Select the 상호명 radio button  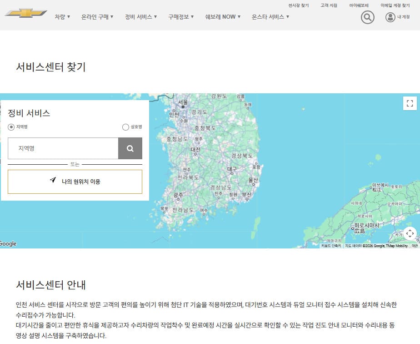pos(125,127)
